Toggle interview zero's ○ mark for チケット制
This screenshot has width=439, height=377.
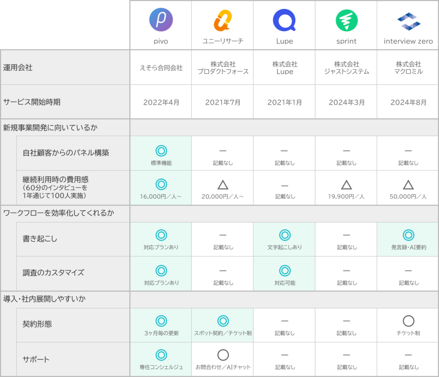click(407, 320)
